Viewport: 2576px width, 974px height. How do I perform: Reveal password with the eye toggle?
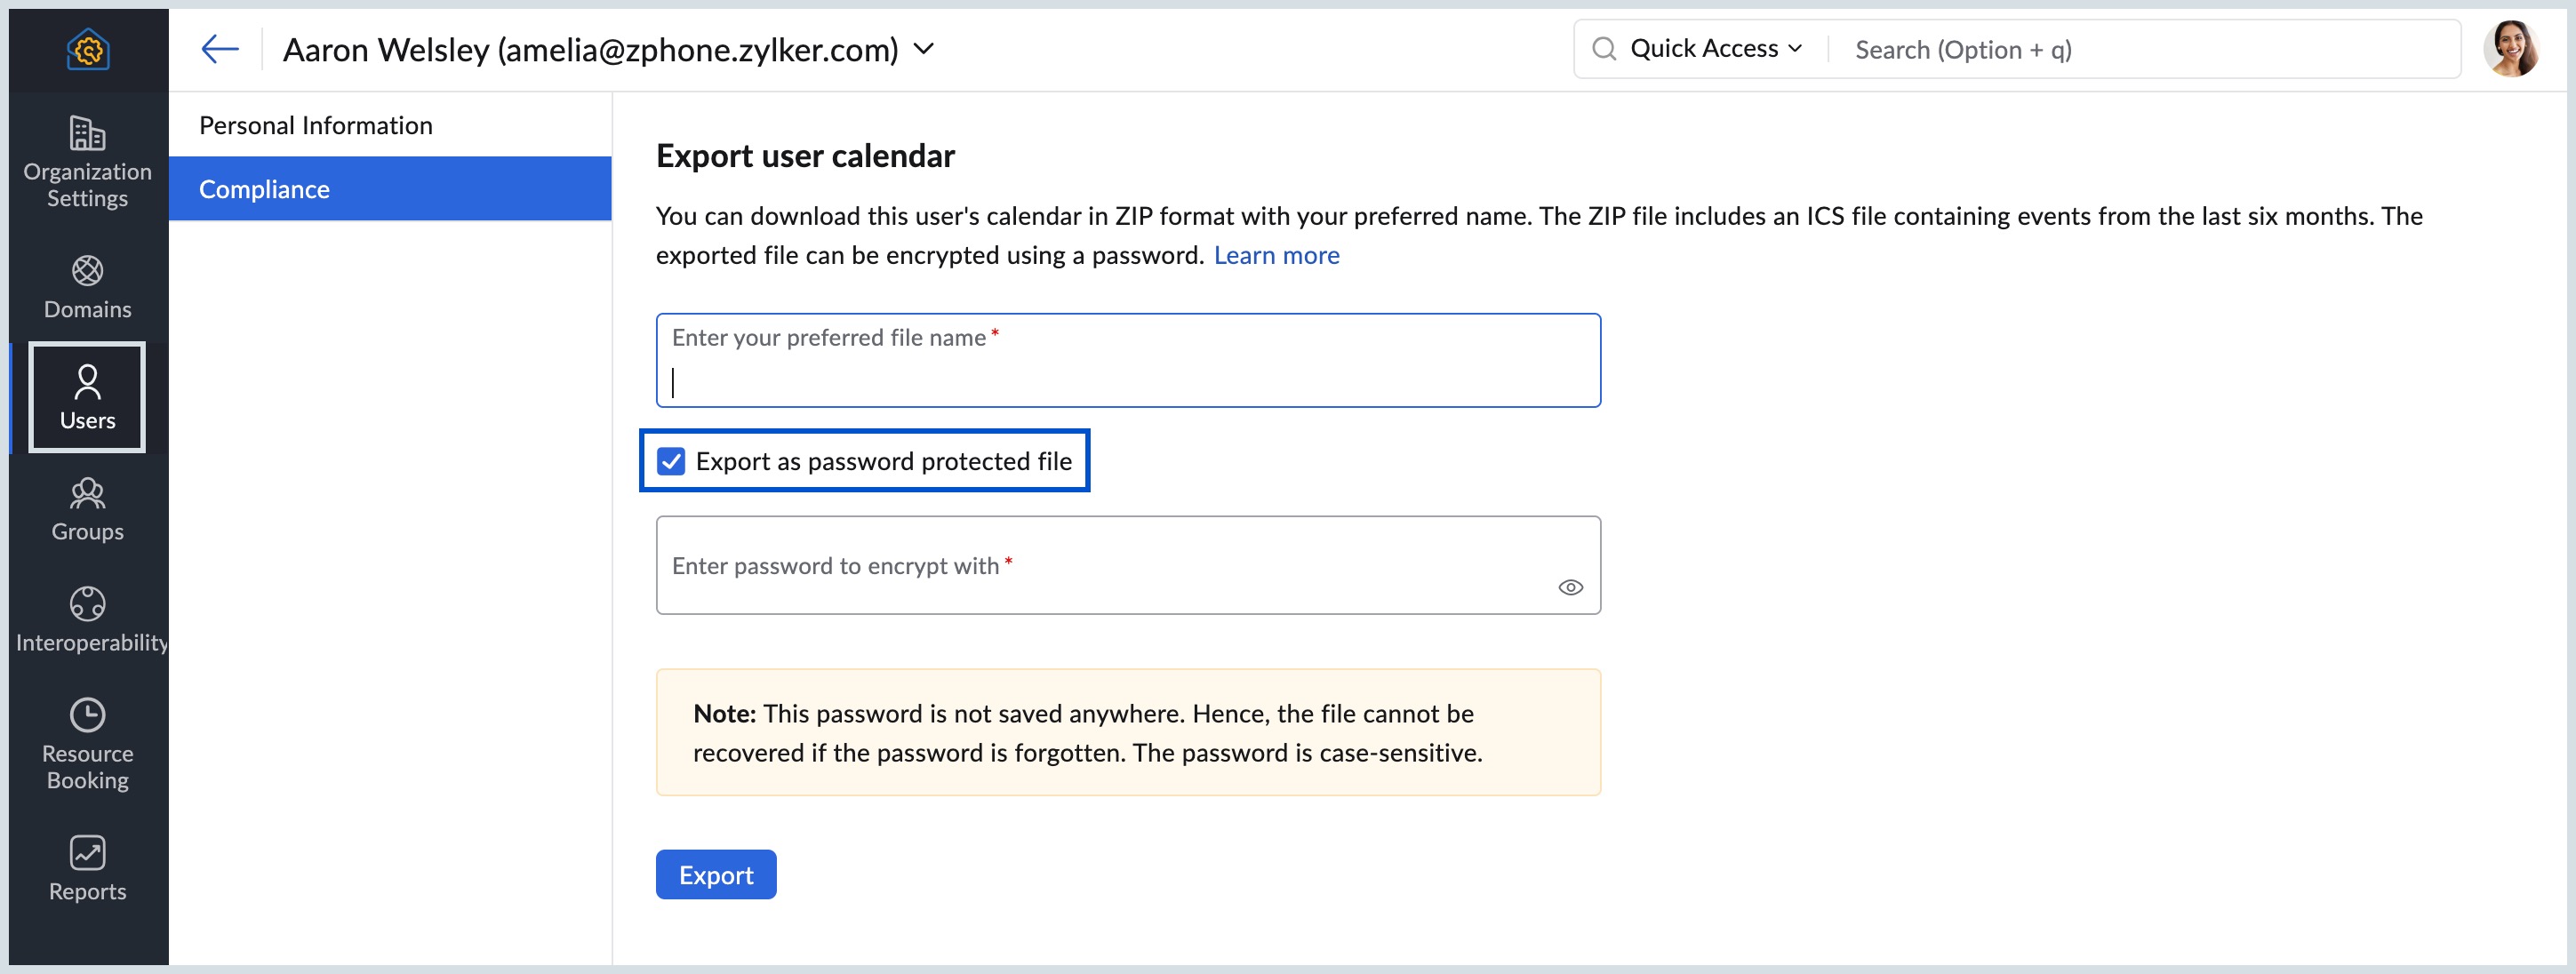point(1570,588)
